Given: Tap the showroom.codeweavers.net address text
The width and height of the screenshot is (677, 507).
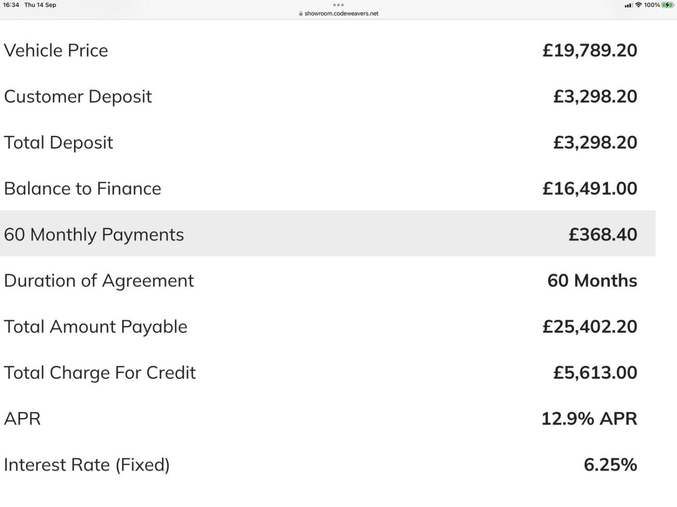Looking at the screenshot, I should point(341,14).
